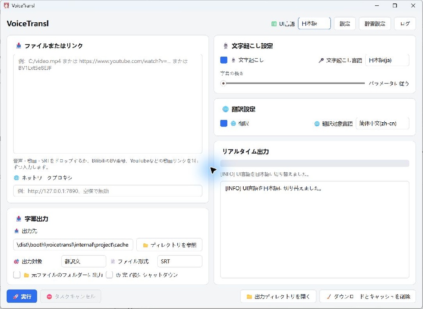The width and height of the screenshot is (423, 309).
Task: Open the 辞書設定 dictionary settings
Action: pyautogui.click(x=375, y=24)
